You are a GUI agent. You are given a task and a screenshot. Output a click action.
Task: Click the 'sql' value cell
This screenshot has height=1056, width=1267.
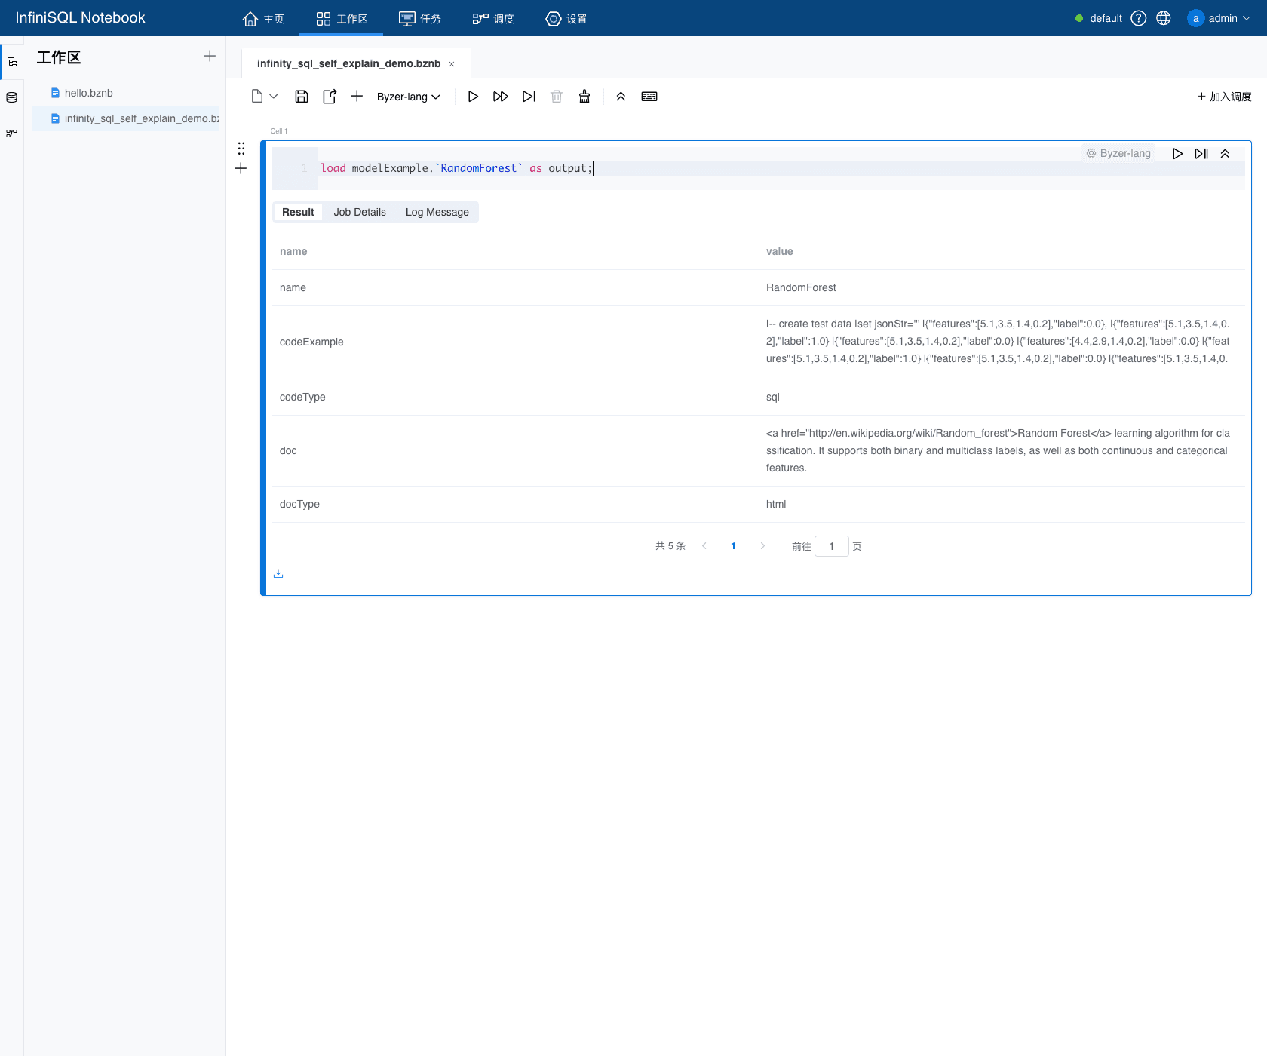point(773,397)
